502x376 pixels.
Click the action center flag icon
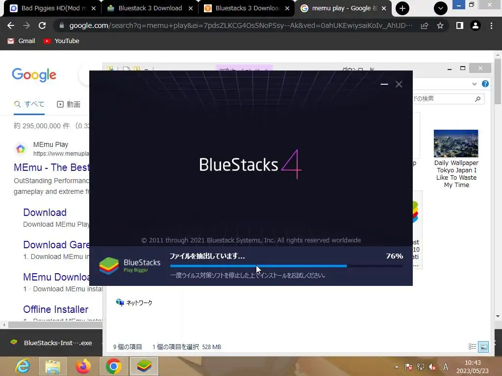408,367
